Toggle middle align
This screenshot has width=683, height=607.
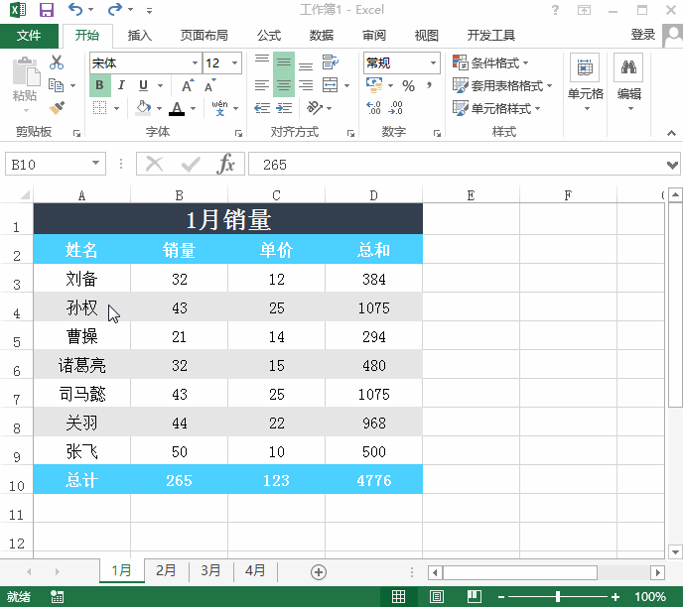tap(284, 62)
